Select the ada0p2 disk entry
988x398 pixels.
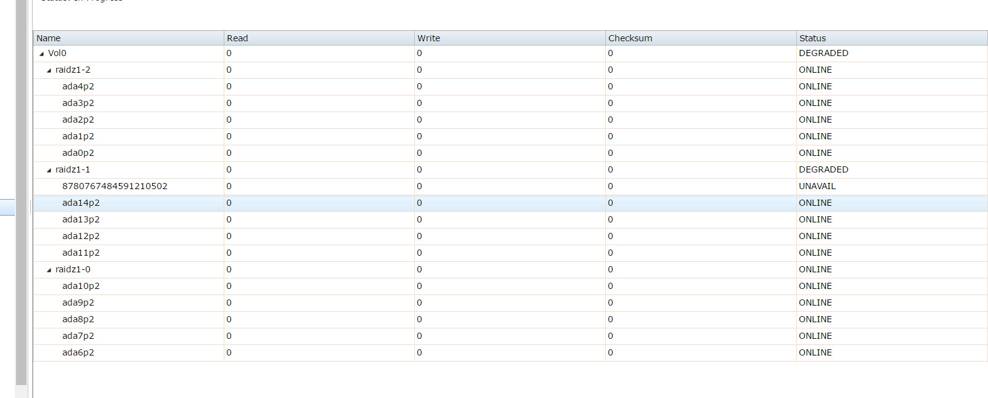coord(78,153)
